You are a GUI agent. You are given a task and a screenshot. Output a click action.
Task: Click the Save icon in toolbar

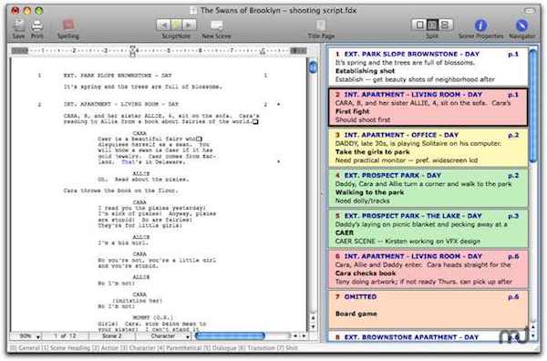point(18,26)
